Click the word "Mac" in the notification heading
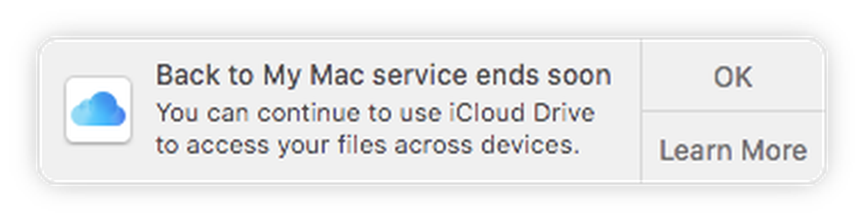Viewport: 864px width, 222px height. click(336, 75)
